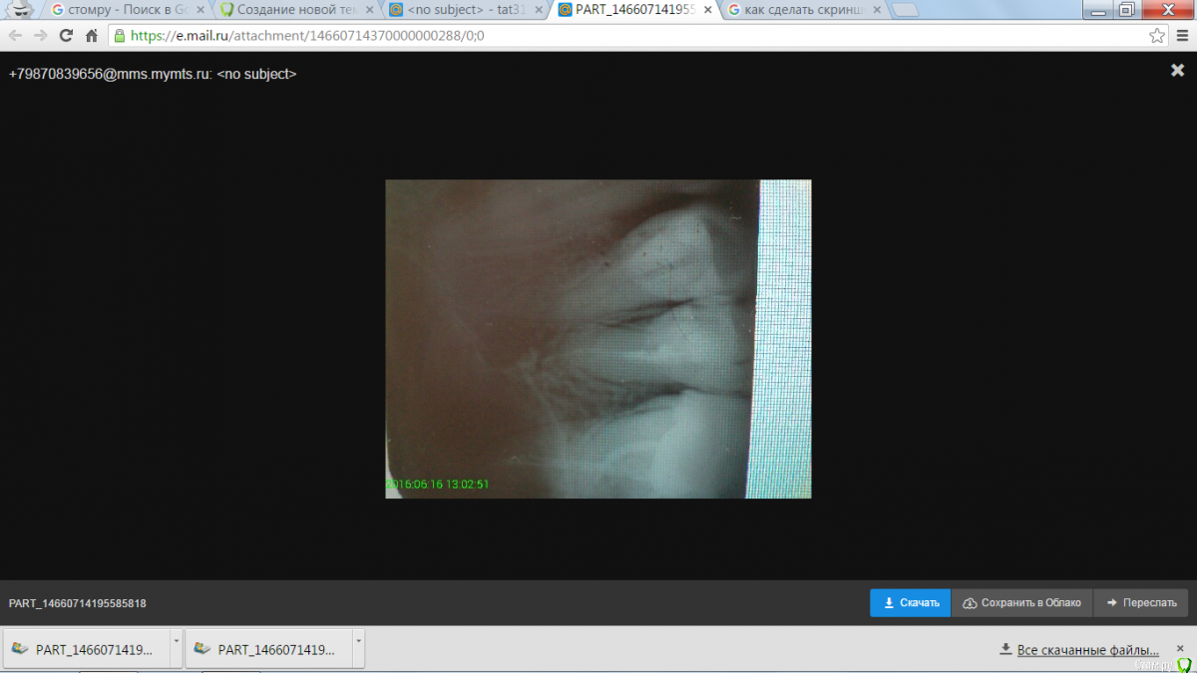Click the blue Скачать download button
Viewport: 1197px width, 673px height.
910,603
